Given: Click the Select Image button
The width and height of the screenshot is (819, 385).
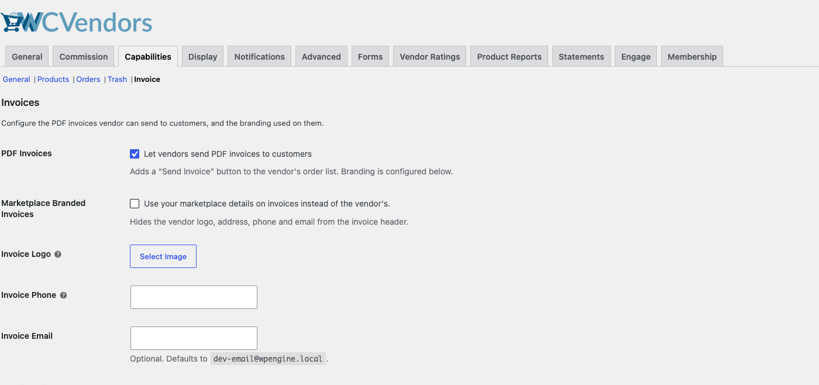Looking at the screenshot, I should pos(163,256).
